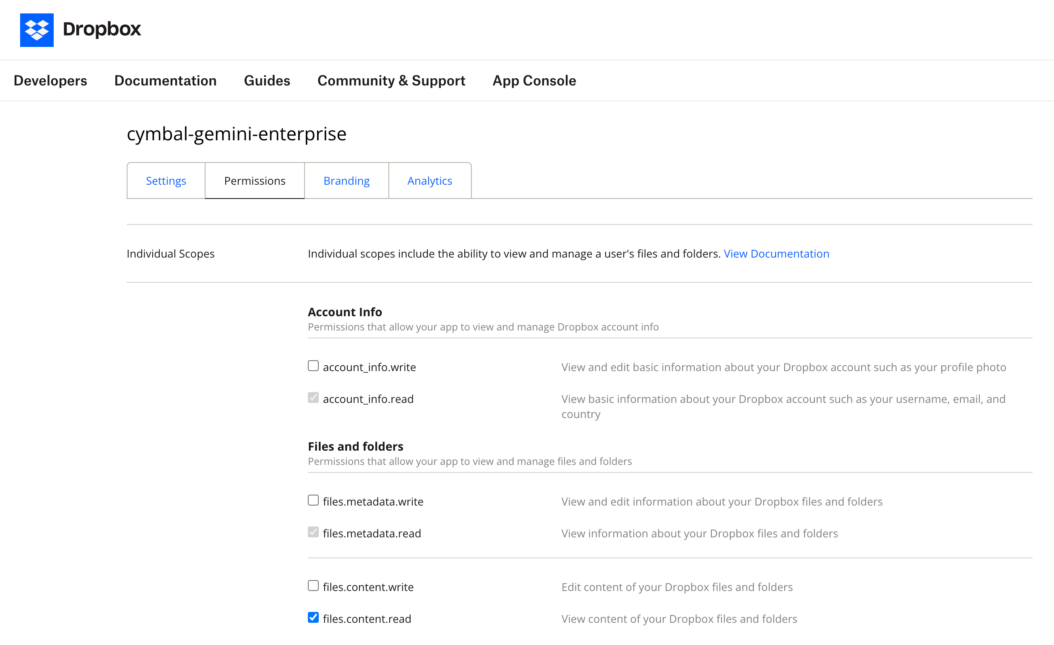Open the View Documentation link
Viewport: 1054px width, 645px height.
[776, 253]
